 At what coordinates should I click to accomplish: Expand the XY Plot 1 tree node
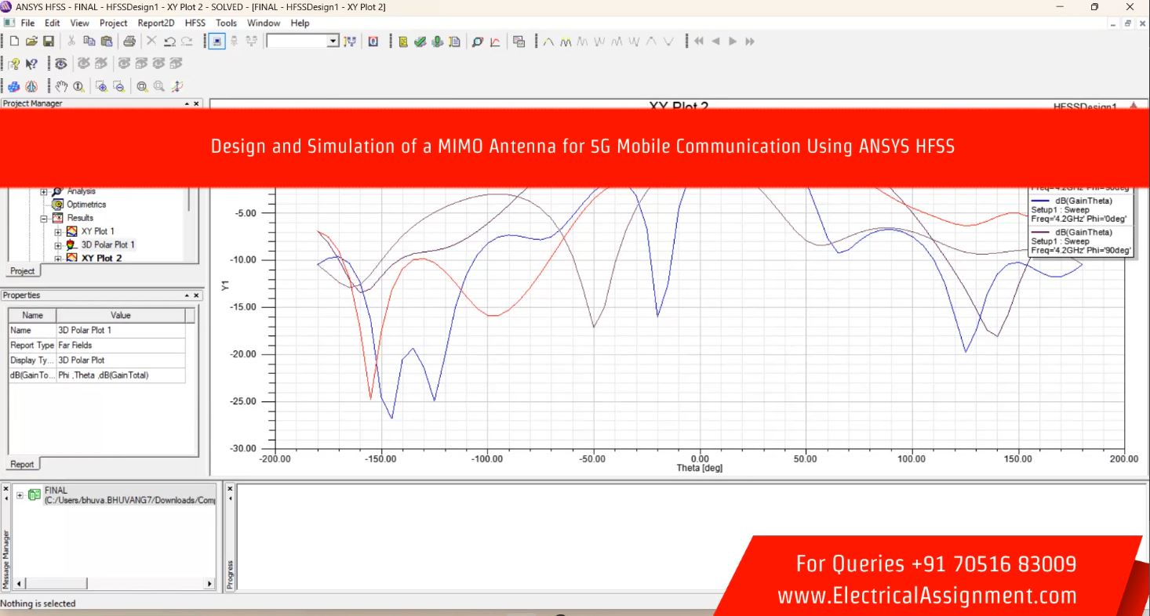[58, 231]
